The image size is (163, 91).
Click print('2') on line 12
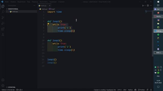[x=64, y=47]
